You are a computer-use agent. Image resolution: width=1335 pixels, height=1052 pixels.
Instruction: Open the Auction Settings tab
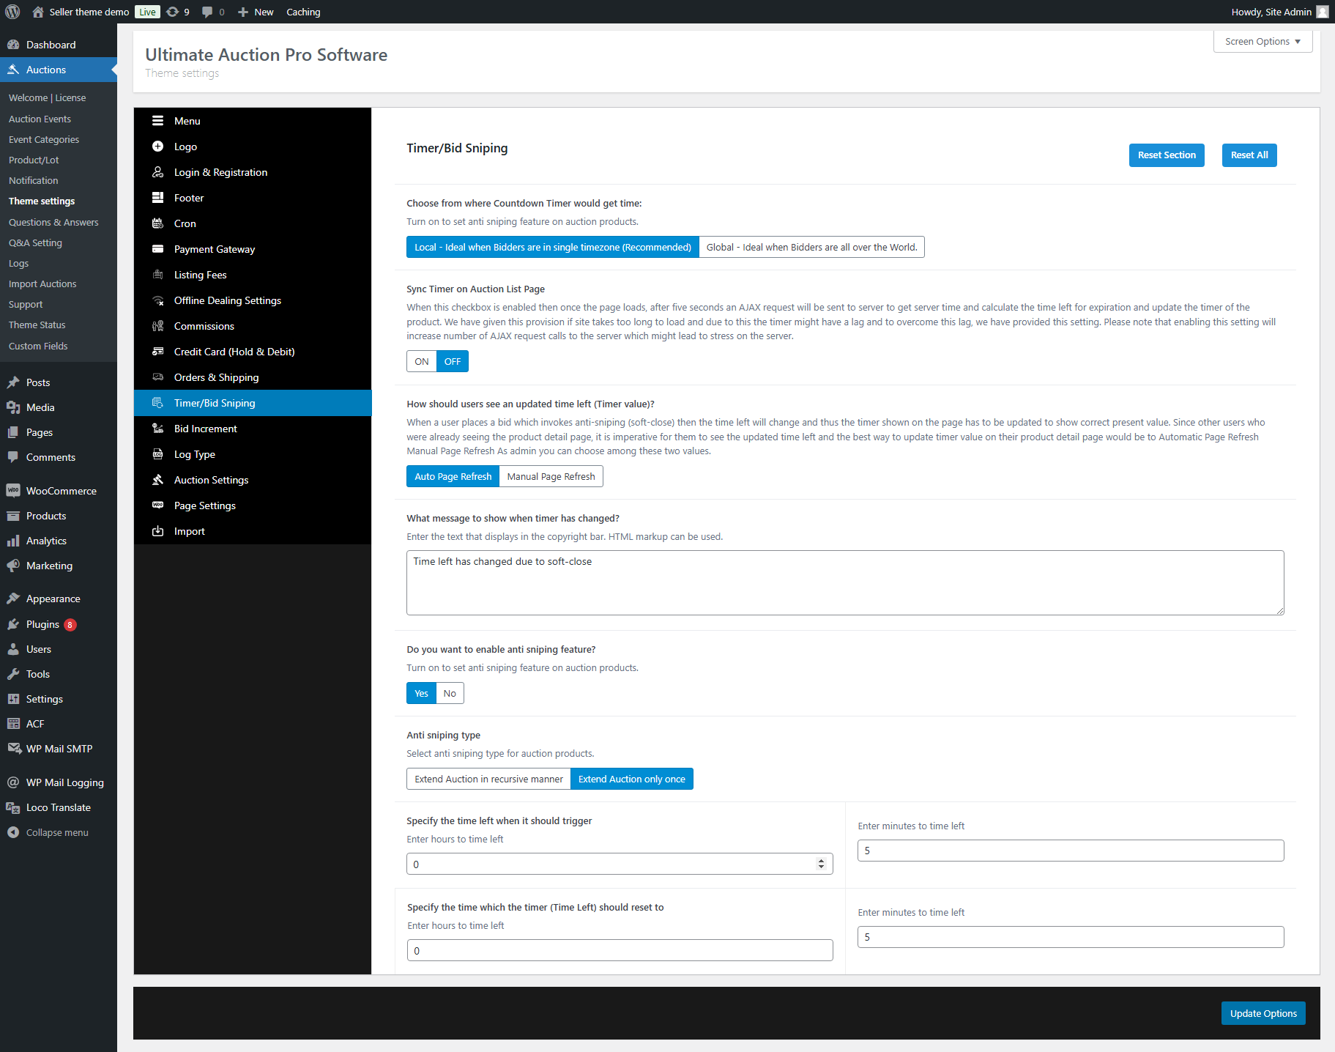(x=253, y=480)
